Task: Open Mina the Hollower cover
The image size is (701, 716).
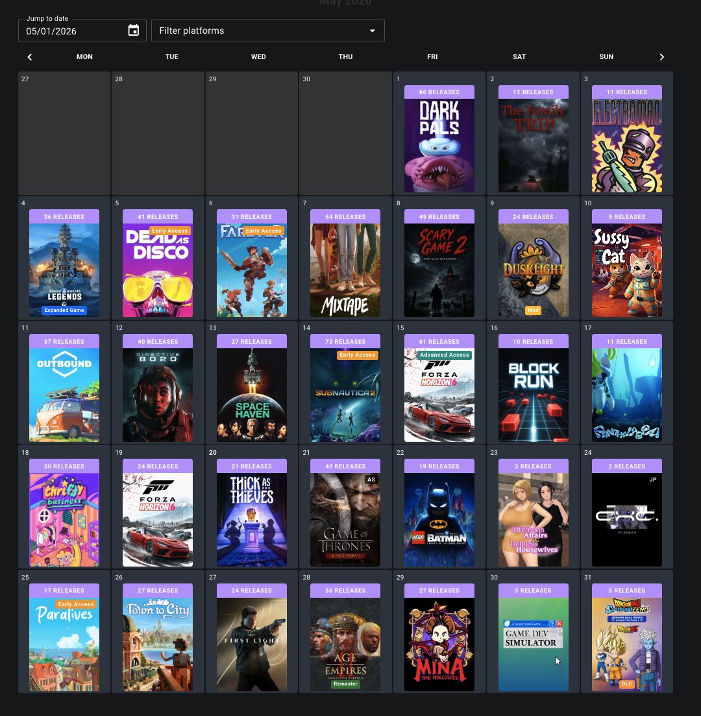Action: (439, 645)
